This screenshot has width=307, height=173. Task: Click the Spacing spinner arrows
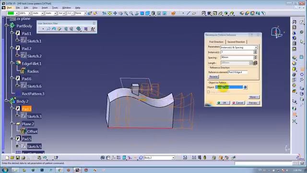(x=255, y=57)
